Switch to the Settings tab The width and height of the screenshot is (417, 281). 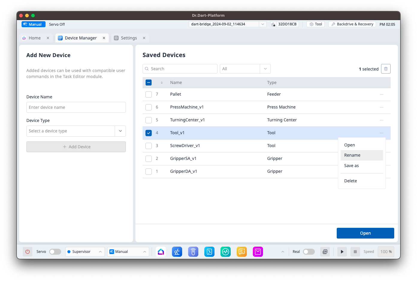coord(129,38)
